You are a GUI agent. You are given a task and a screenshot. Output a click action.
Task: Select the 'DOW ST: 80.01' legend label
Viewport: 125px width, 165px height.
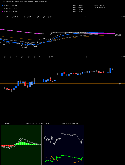tap(10, 5)
